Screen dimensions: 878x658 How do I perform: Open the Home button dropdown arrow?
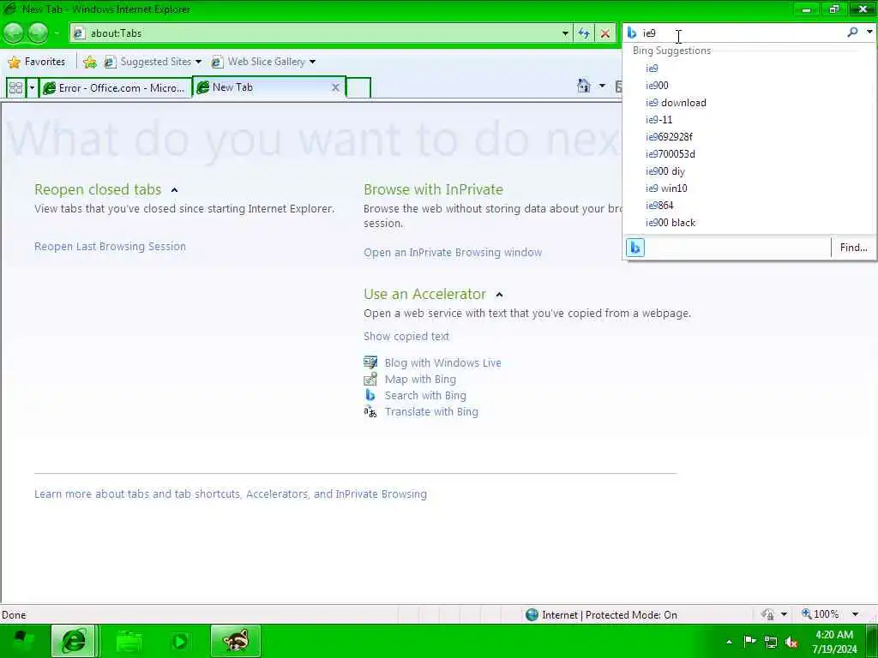click(x=602, y=86)
